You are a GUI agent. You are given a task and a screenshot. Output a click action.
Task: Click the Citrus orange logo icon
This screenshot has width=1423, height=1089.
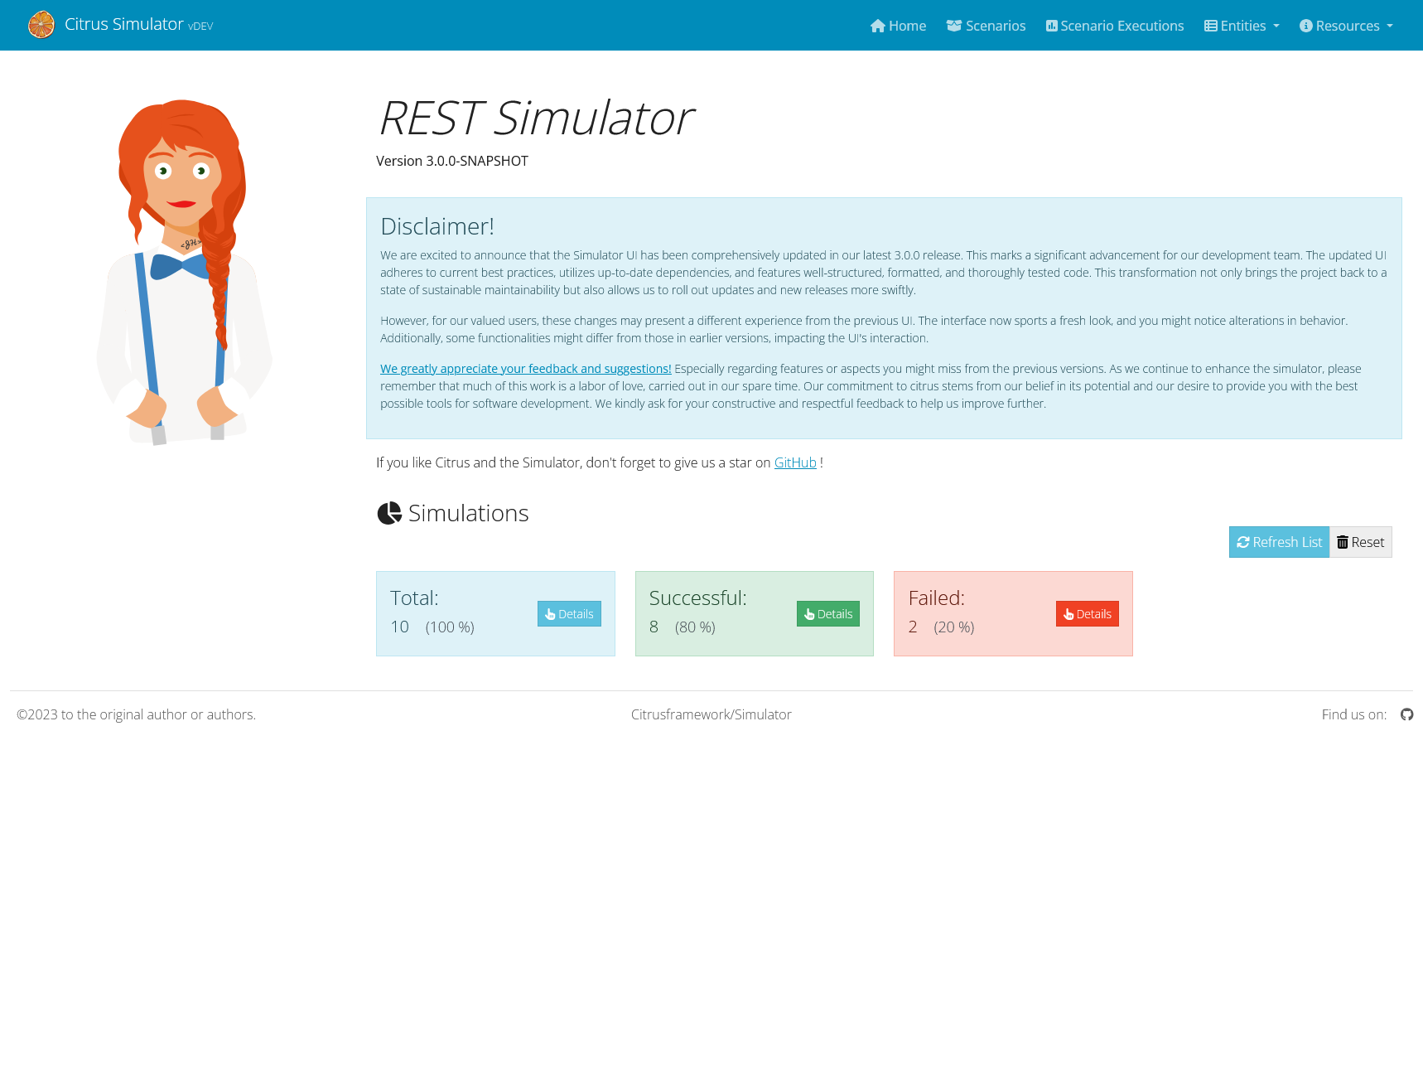41,25
